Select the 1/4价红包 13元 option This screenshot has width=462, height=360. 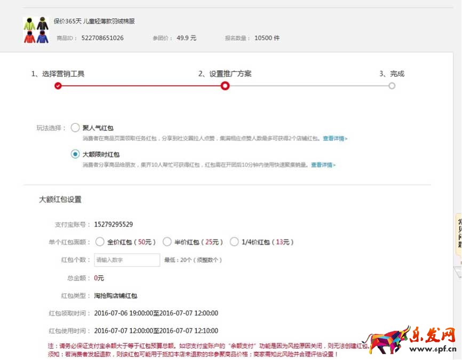coord(234,242)
